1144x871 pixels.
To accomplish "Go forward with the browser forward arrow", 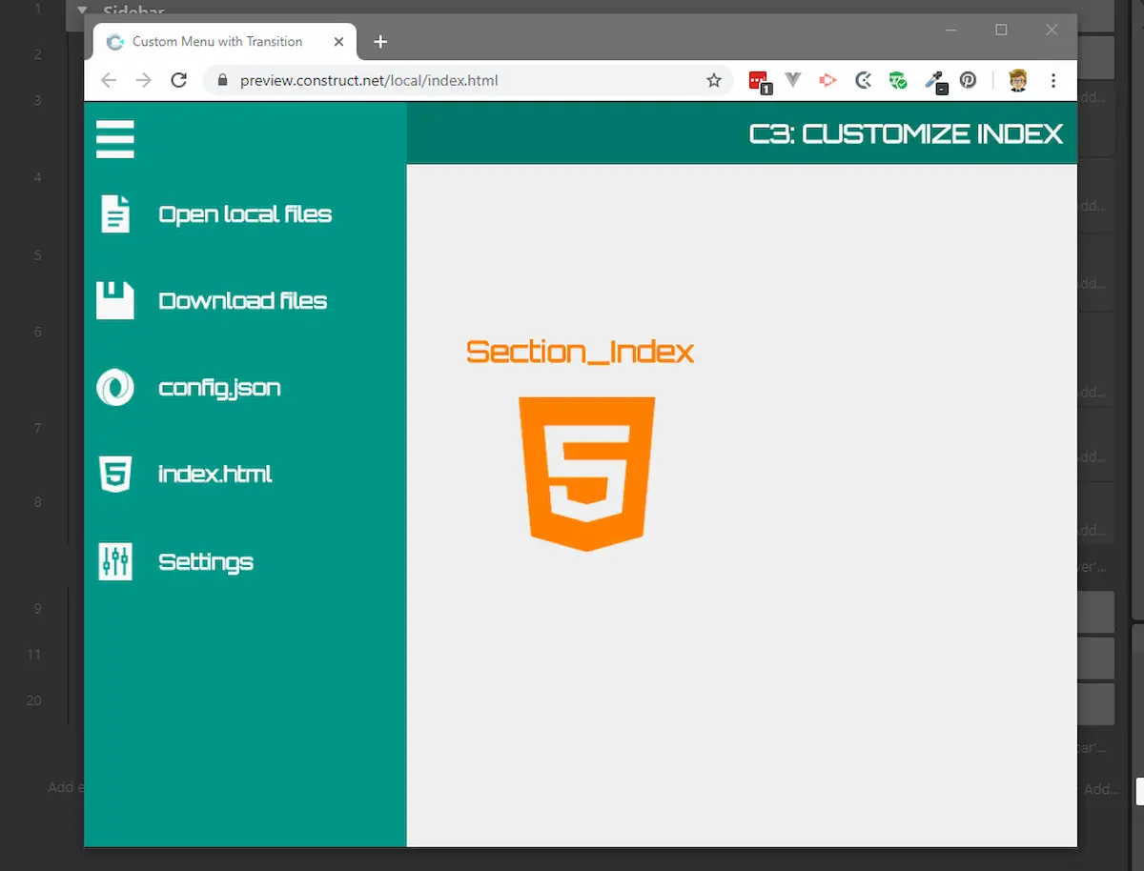I will 143,80.
